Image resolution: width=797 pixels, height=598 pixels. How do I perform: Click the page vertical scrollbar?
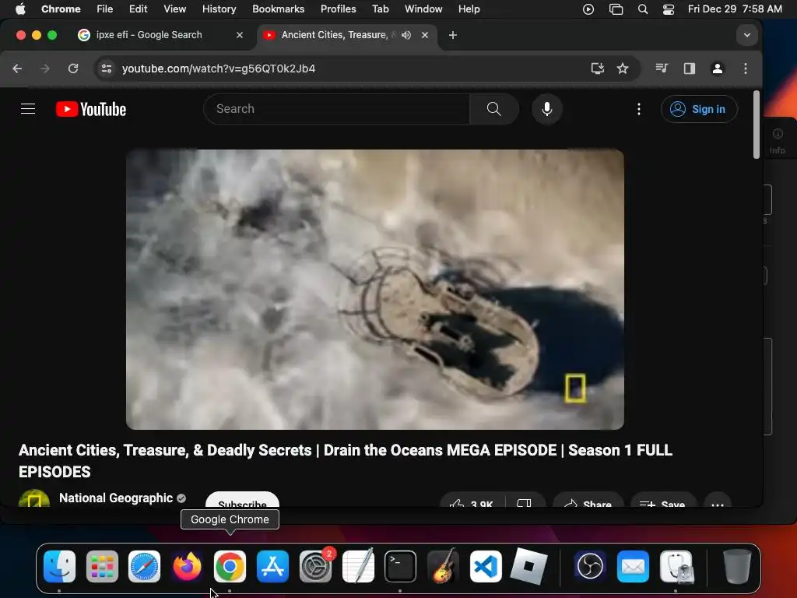757,125
